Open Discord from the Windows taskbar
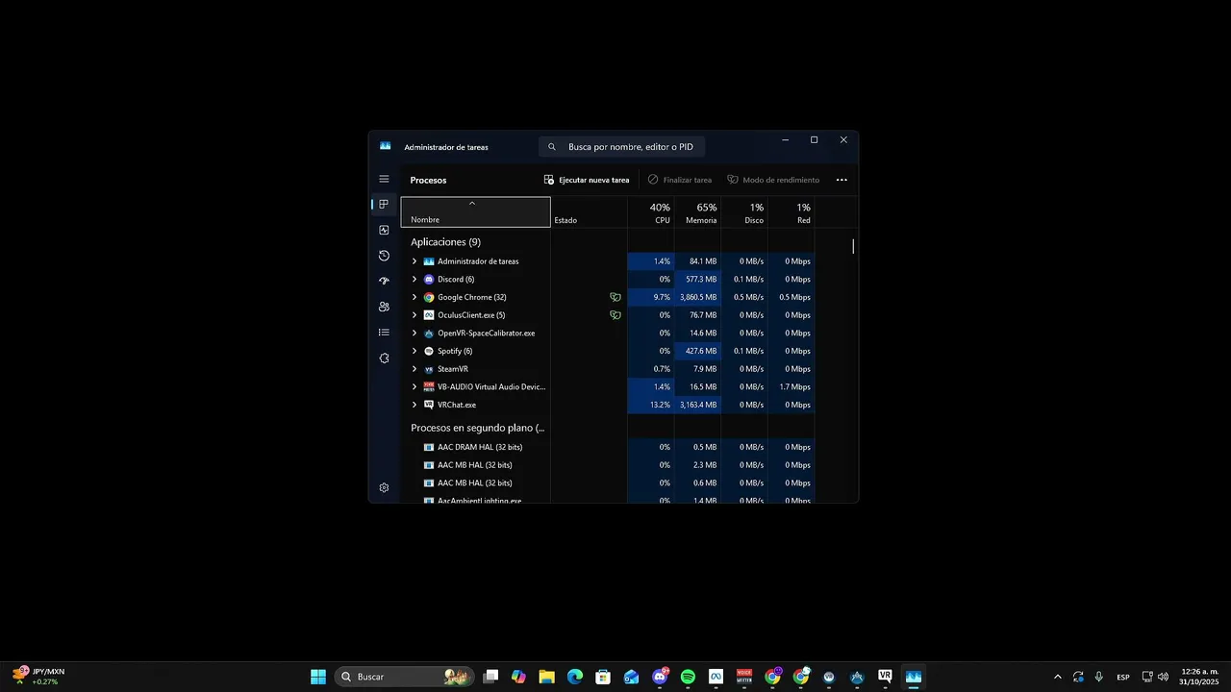 tap(660, 677)
